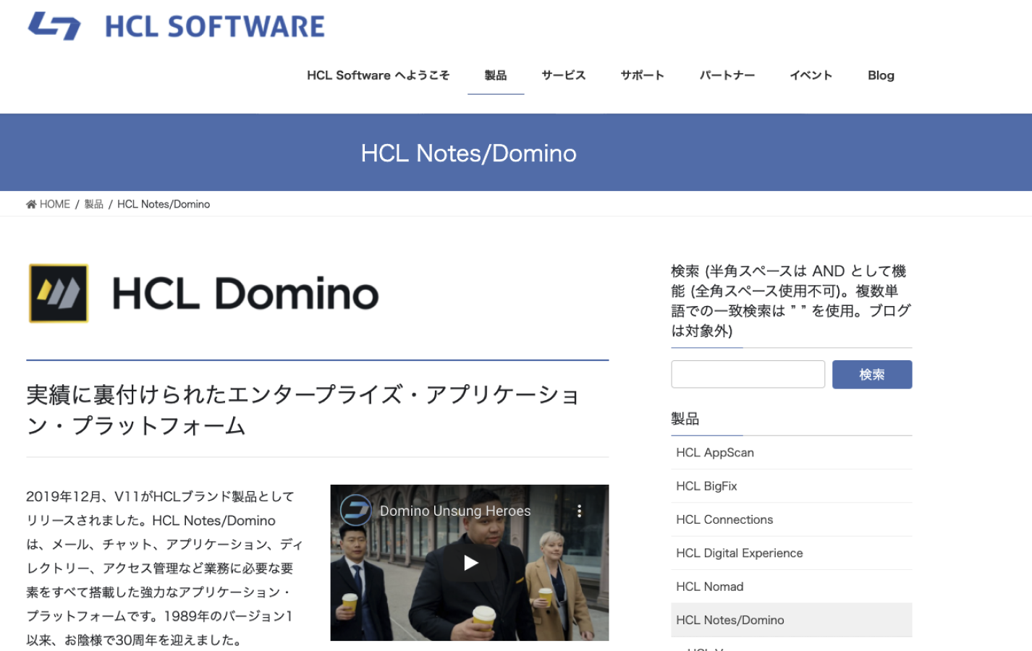
Task: Click the HCL Domino product logo icon
Action: click(x=59, y=293)
